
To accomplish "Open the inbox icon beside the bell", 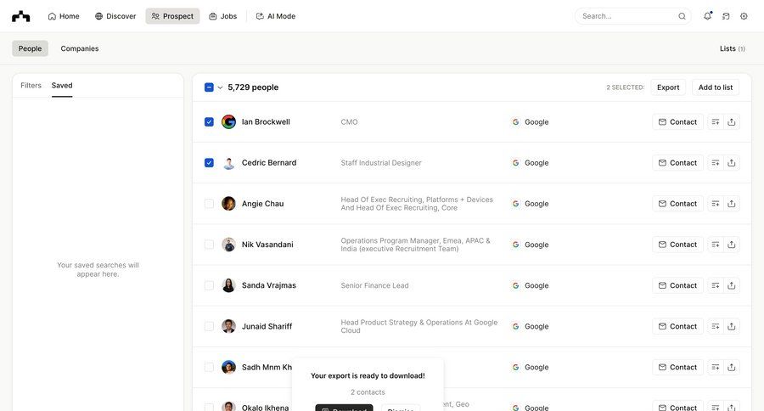I will point(726,16).
